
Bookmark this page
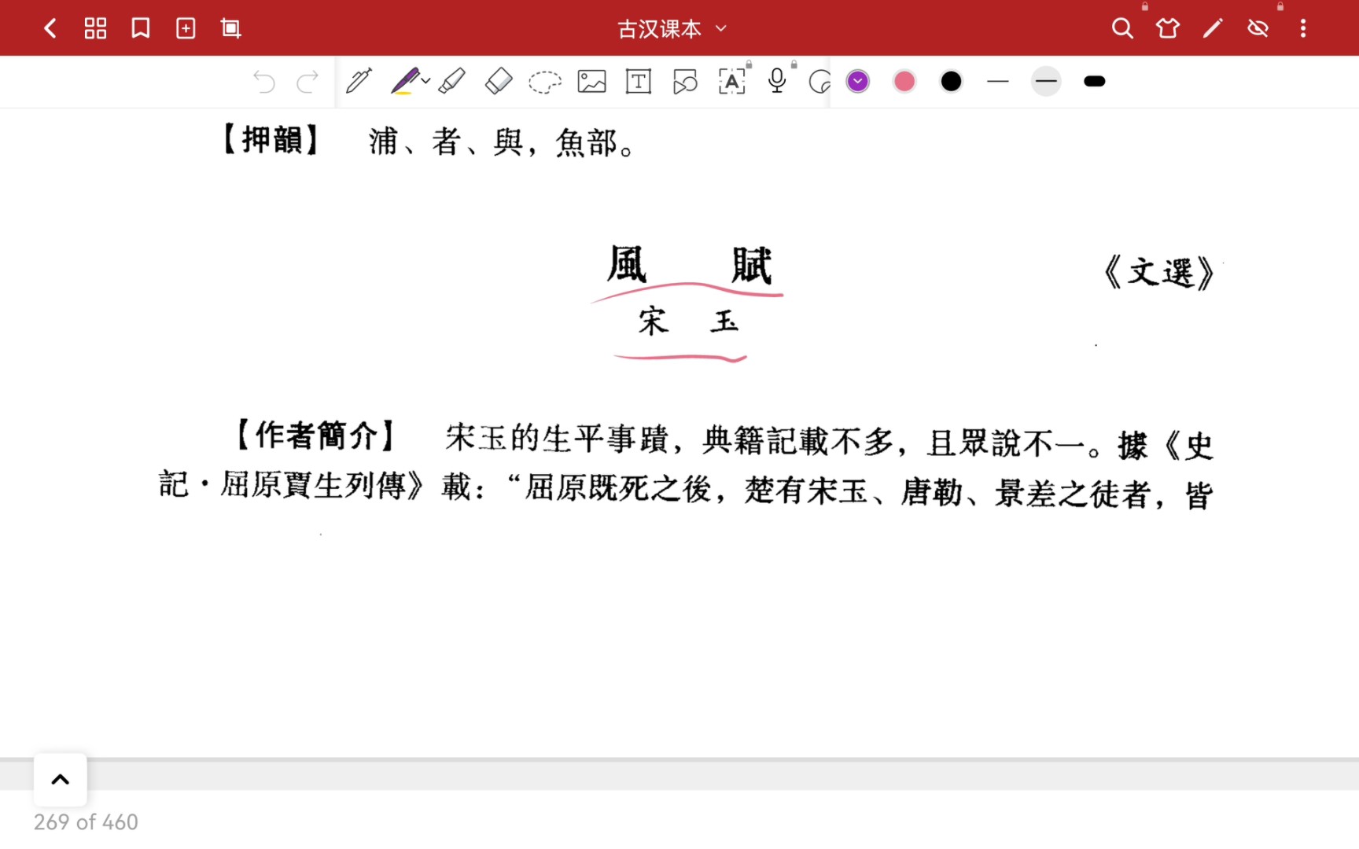[x=141, y=29]
